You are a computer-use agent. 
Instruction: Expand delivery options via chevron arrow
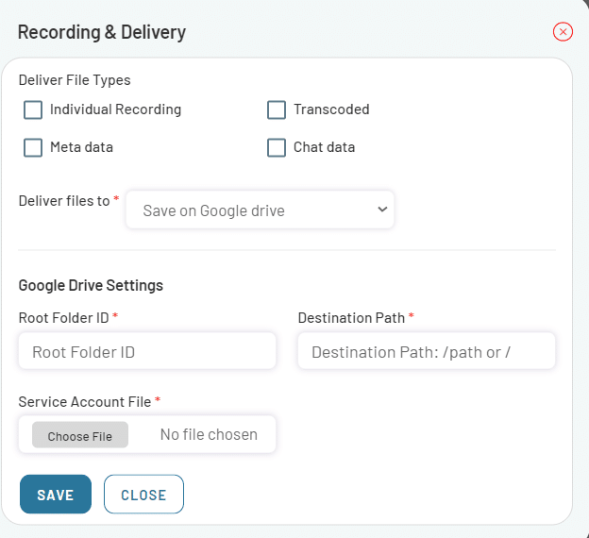[x=382, y=210]
